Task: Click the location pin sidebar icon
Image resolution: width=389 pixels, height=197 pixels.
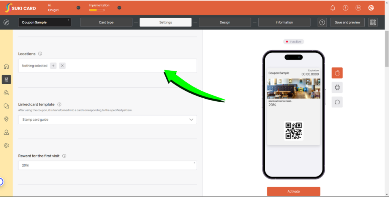Action: point(6,119)
